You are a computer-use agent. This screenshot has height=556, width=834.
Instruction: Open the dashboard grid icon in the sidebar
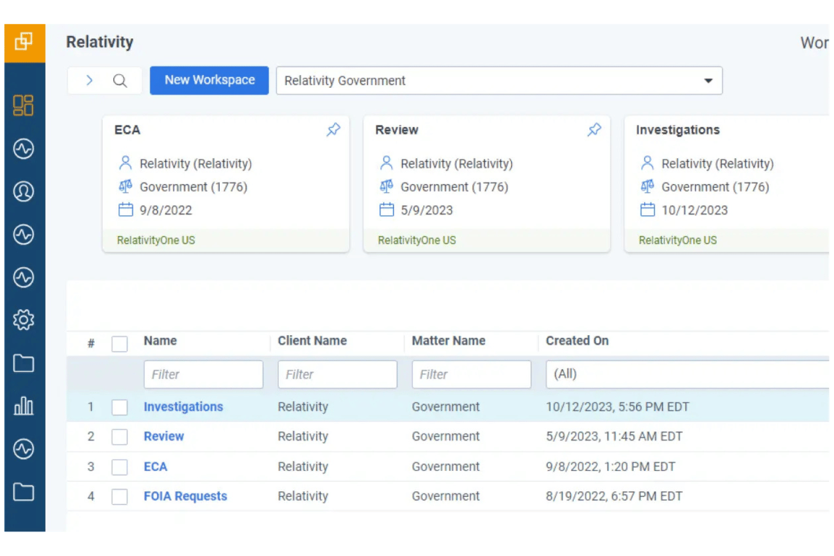coord(24,105)
